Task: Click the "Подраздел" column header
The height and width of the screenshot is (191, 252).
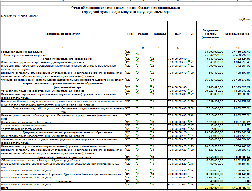Action: [158, 34]
